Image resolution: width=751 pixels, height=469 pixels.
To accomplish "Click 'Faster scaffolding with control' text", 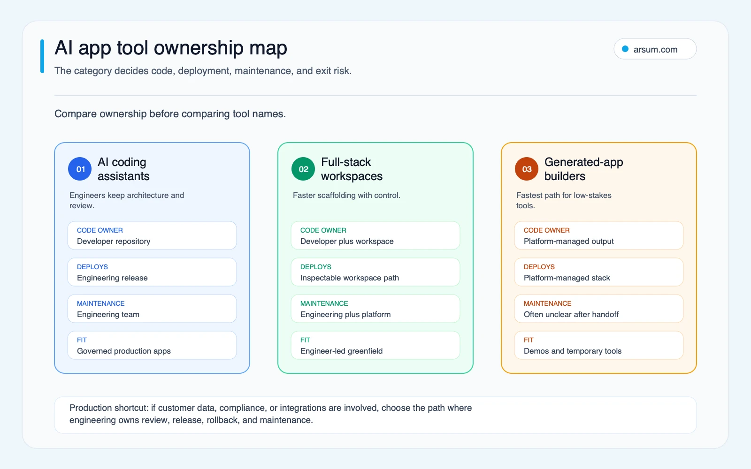I will pyautogui.click(x=346, y=196).
